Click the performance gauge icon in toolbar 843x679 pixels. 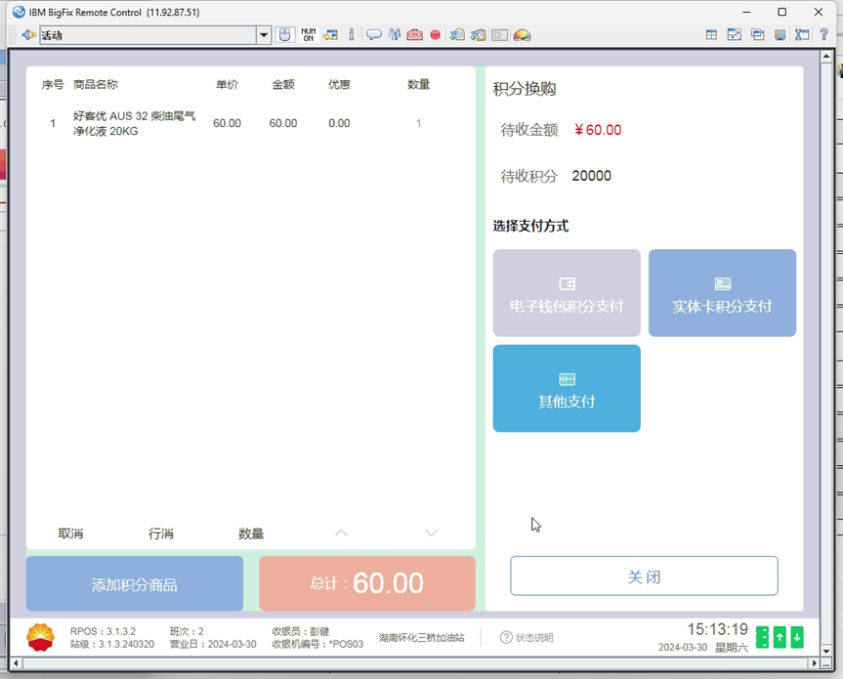pos(523,35)
